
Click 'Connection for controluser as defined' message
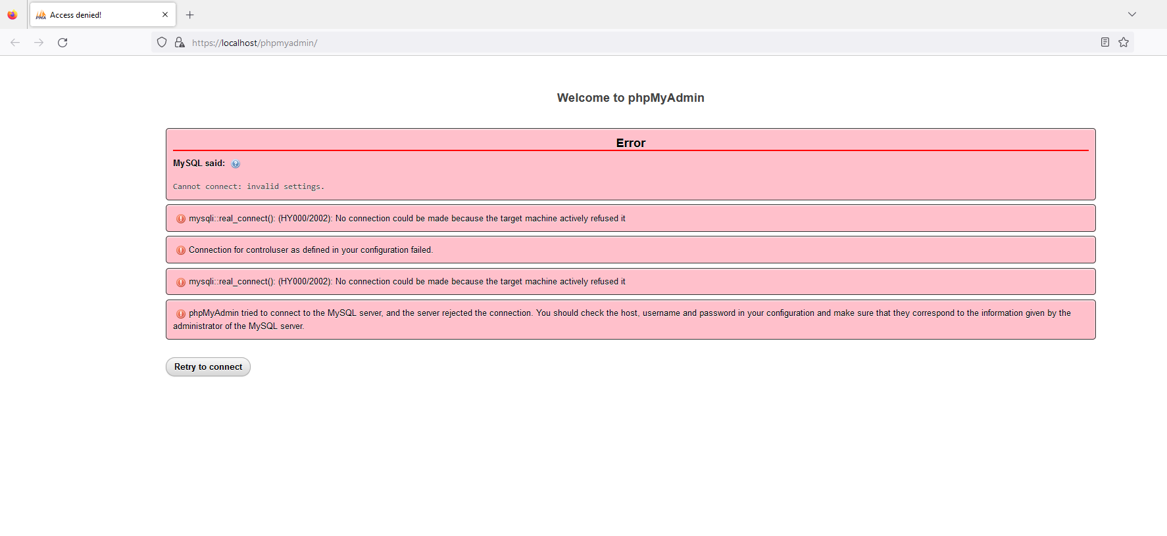coord(310,250)
